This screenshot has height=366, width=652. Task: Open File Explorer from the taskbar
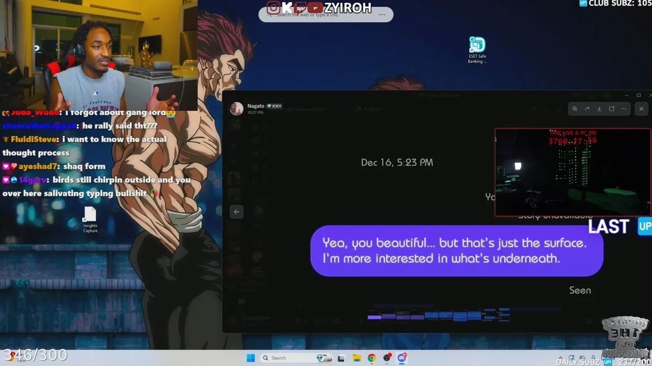tap(357, 358)
